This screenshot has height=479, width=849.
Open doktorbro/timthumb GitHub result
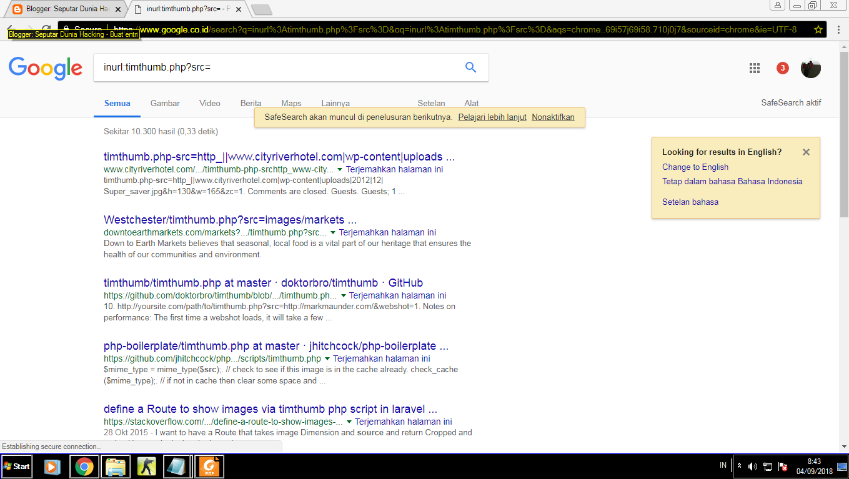pos(263,283)
